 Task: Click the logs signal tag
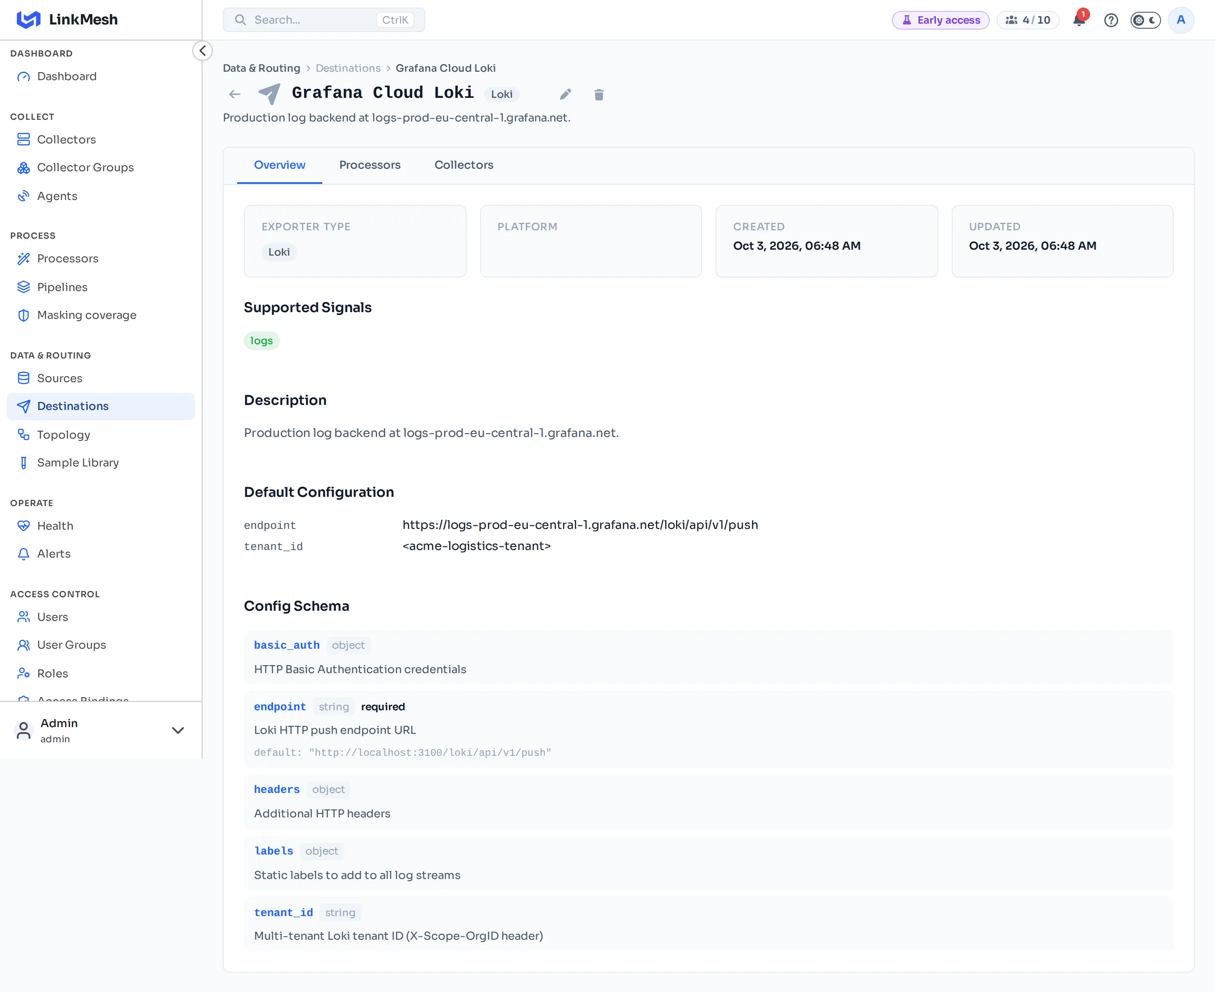(x=261, y=340)
